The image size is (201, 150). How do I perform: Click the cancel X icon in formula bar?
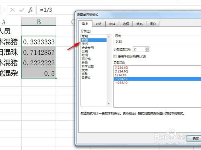12,10
